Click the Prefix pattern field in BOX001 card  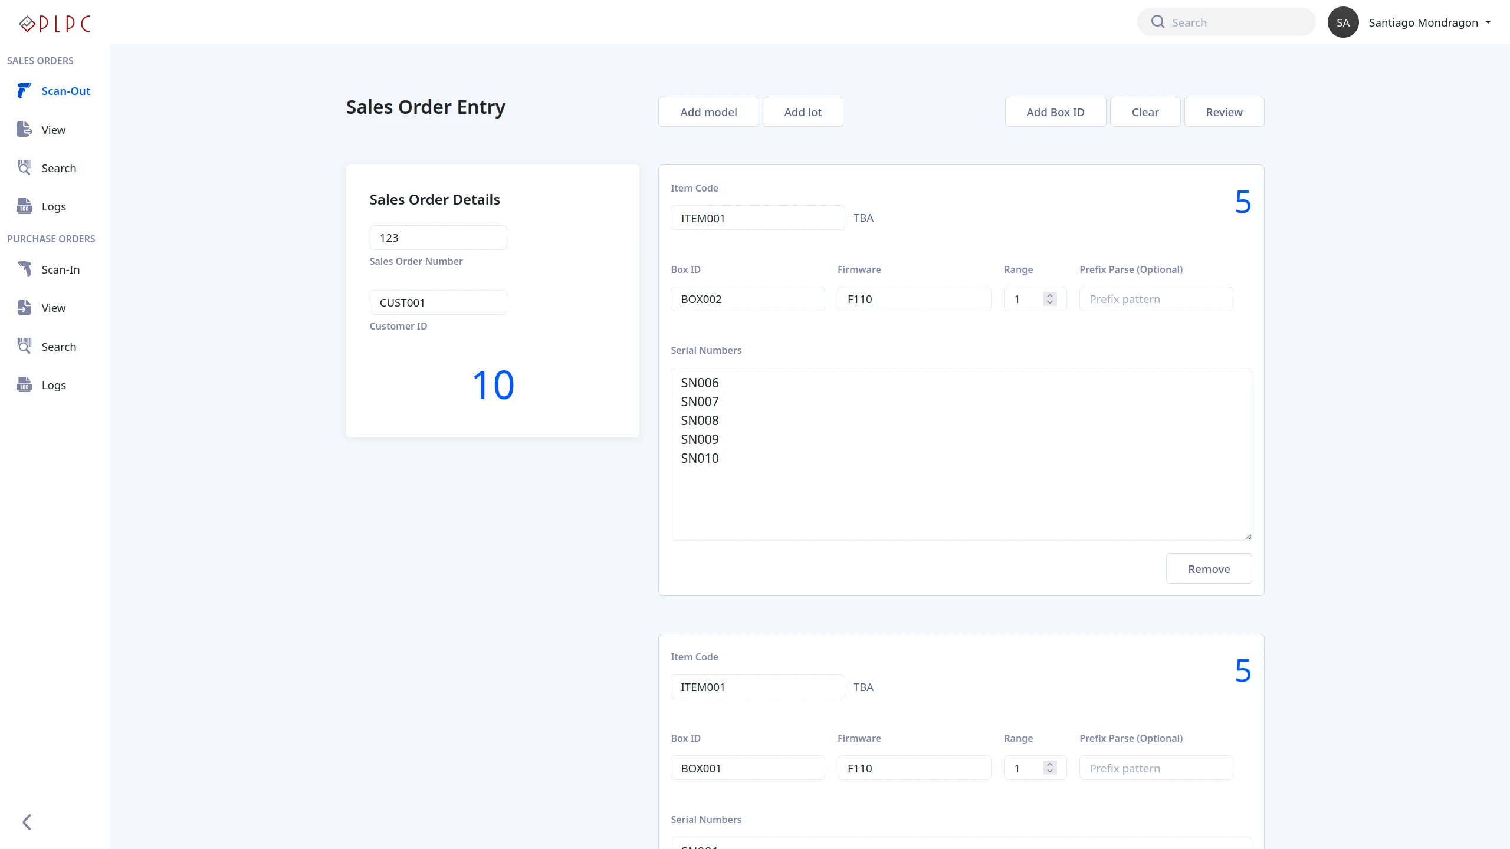click(1156, 768)
